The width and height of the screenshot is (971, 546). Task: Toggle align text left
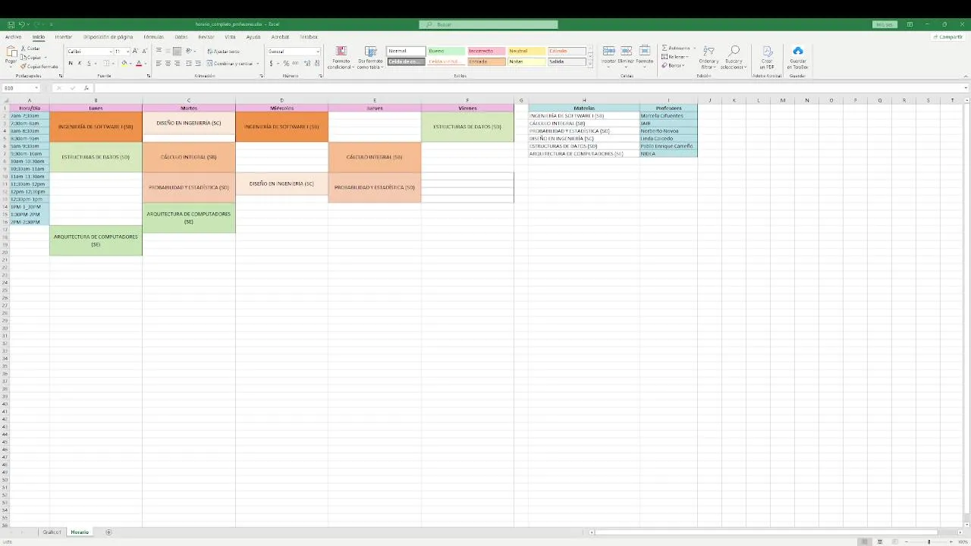point(159,64)
